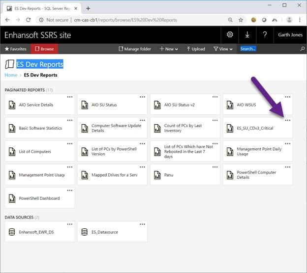Screen dimensions: 307x273
Task: Click the Enhansoft_EWR_DS data source icon
Action: coord(12,232)
